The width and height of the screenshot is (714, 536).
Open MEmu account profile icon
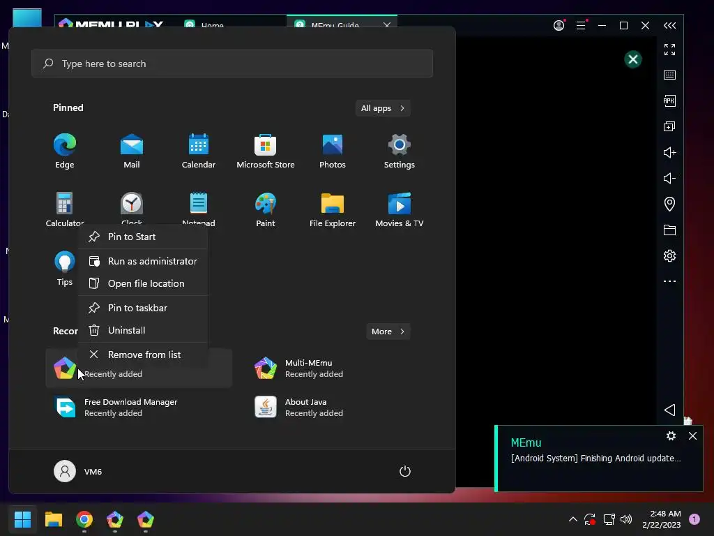(x=559, y=26)
